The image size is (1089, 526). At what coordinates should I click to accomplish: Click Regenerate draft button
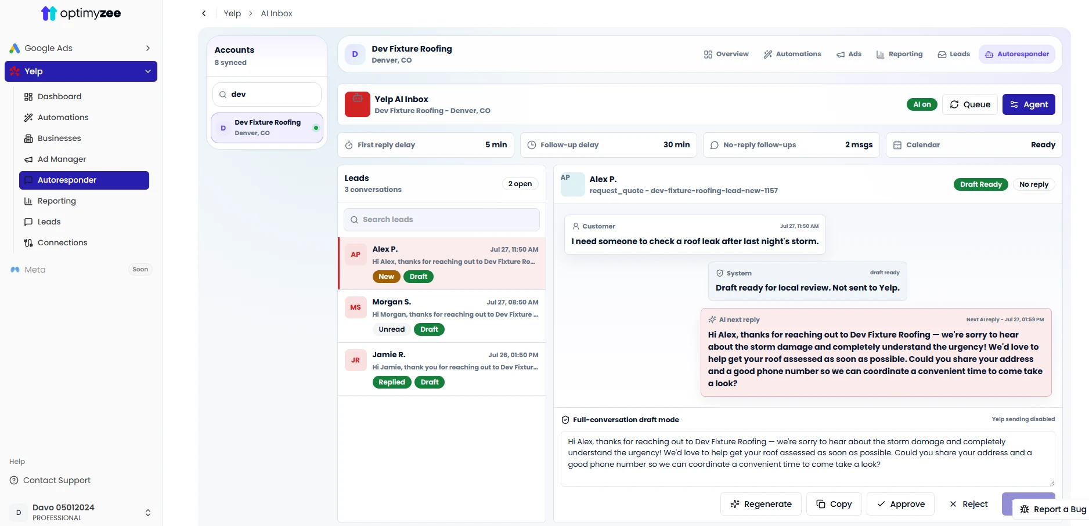[x=761, y=504]
